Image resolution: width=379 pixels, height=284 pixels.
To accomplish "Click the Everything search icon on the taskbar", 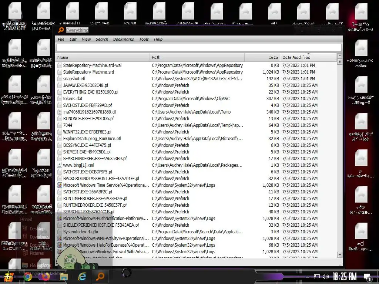I will [100, 277].
